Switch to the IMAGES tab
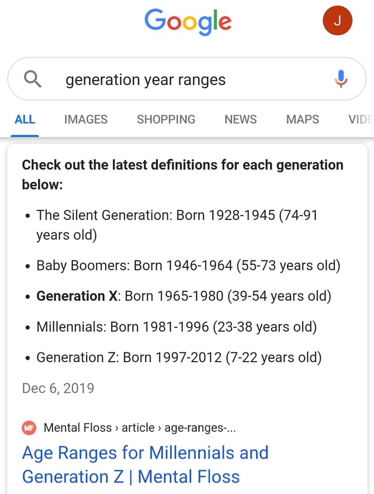This screenshot has height=494, width=374. point(86,120)
